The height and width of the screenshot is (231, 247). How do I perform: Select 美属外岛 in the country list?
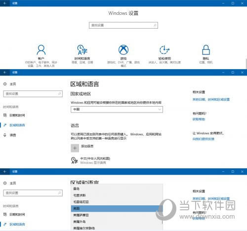point(117,222)
